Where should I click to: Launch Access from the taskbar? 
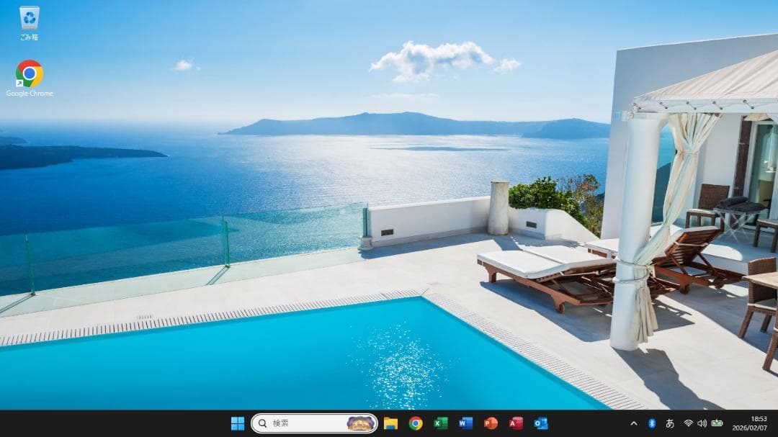click(x=516, y=425)
